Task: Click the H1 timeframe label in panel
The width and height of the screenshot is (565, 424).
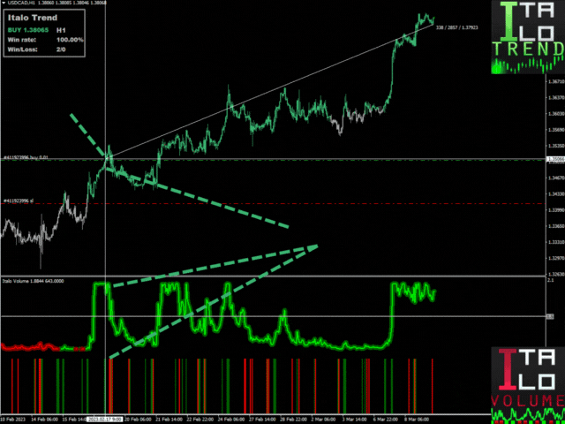Action: [61, 29]
